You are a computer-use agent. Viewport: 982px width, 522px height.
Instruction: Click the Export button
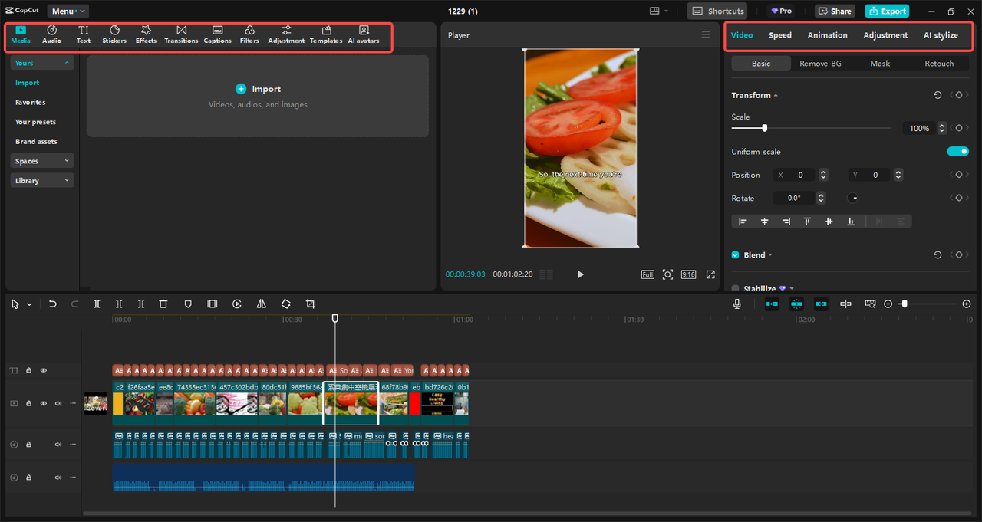[x=887, y=11]
